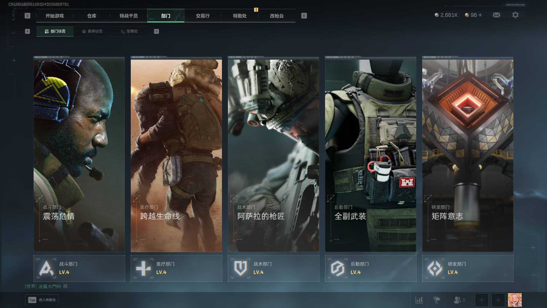The image size is (547, 308).
Task: Click the first empty squad slot plus
Action: 481,300
